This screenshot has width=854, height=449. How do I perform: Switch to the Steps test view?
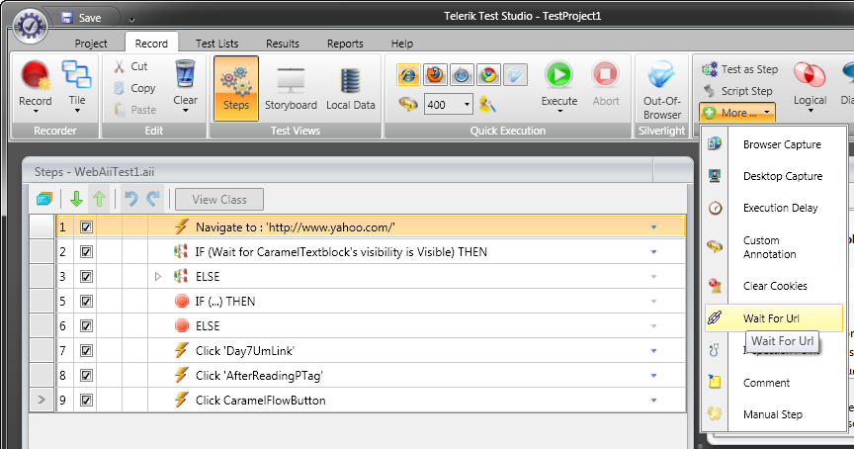pyautogui.click(x=236, y=88)
